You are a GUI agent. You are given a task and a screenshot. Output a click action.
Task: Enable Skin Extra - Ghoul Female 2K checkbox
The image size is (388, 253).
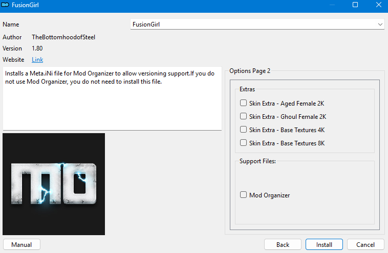point(243,116)
